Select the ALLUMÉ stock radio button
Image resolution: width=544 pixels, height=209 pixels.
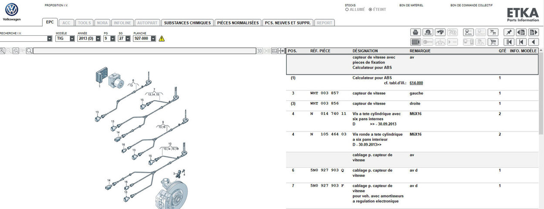tap(347, 9)
